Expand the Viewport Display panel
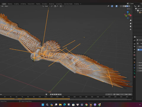Viewport: 142px width, 107px height. pyautogui.click(x=140, y=68)
